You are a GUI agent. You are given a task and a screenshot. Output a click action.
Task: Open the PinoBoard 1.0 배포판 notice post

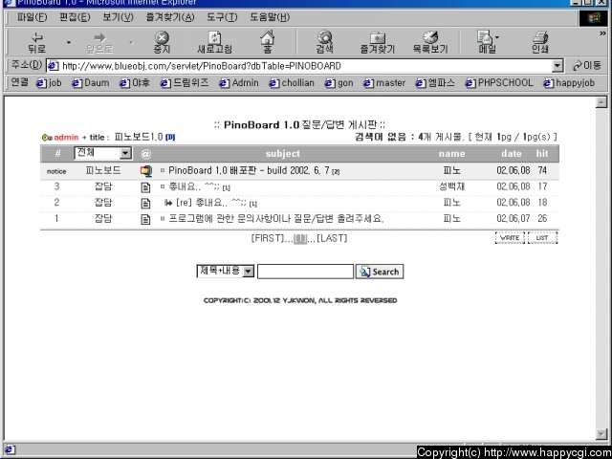(249, 171)
